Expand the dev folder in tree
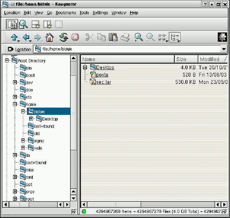 click(15, 82)
